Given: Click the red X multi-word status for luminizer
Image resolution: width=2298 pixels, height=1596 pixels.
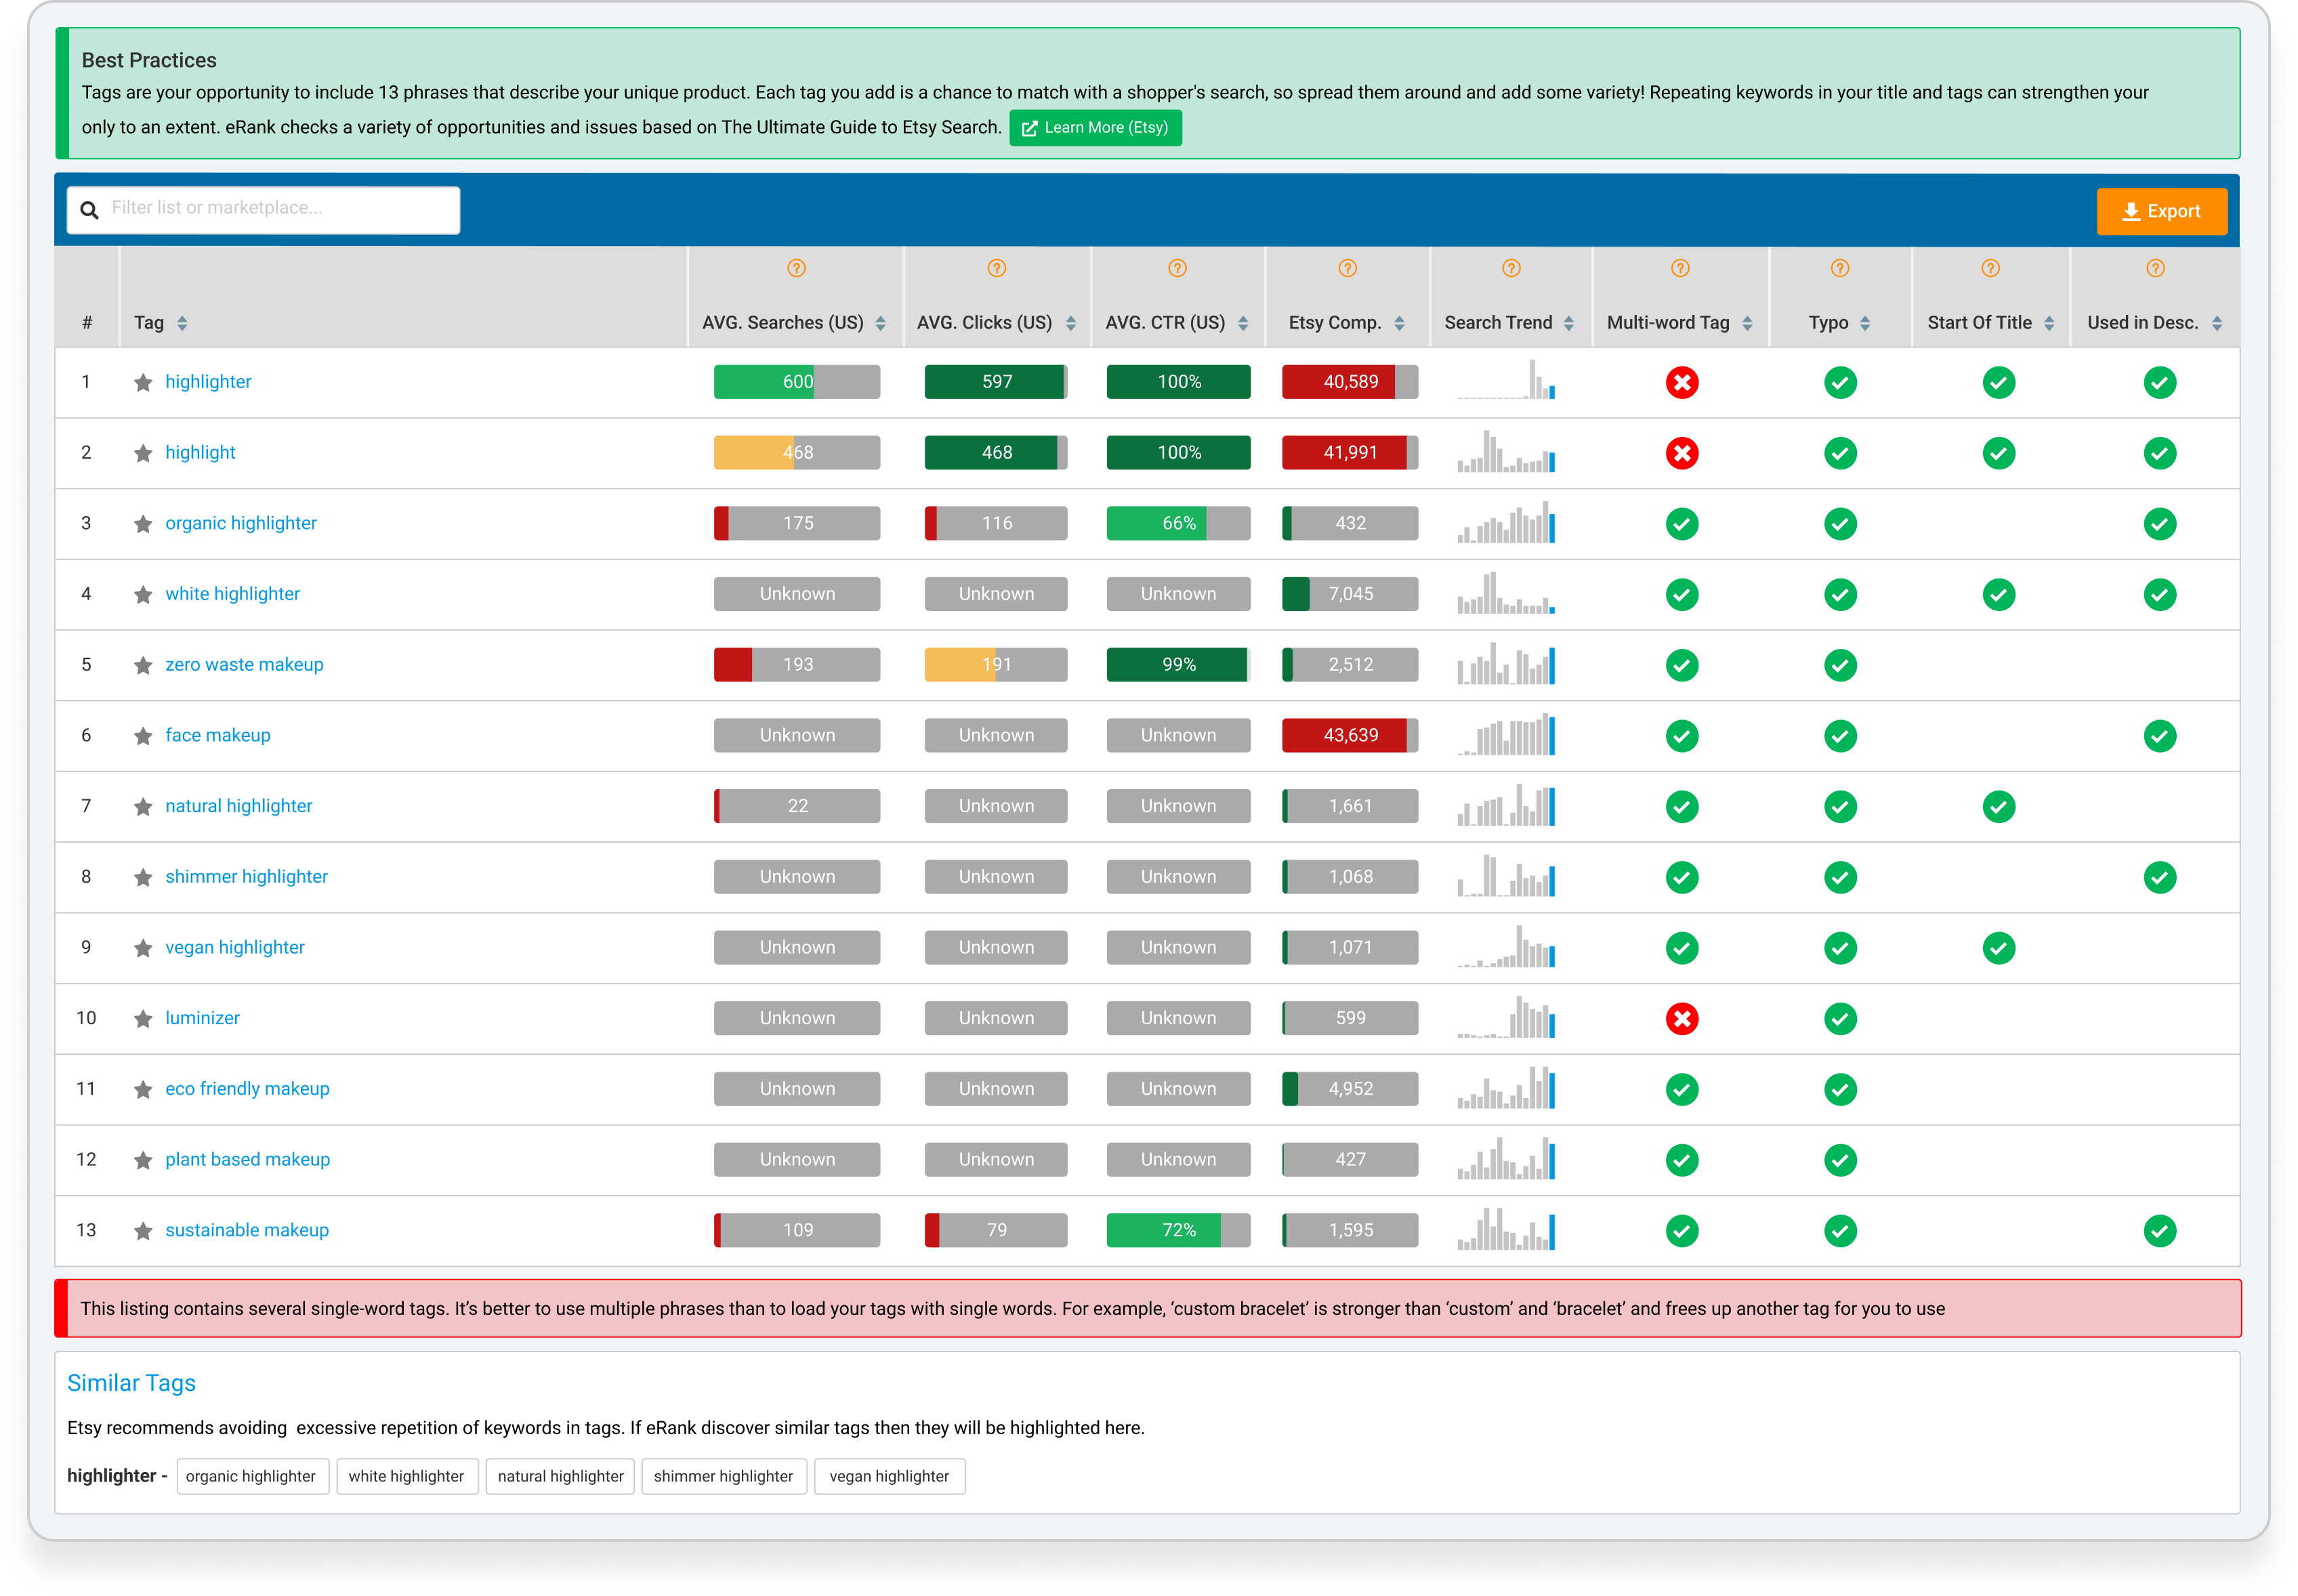Looking at the screenshot, I should coord(1682,1019).
